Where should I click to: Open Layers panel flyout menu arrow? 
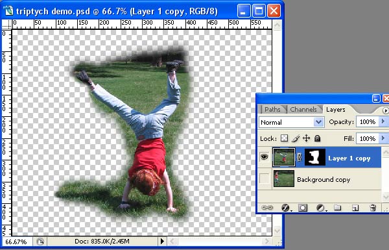(386, 110)
